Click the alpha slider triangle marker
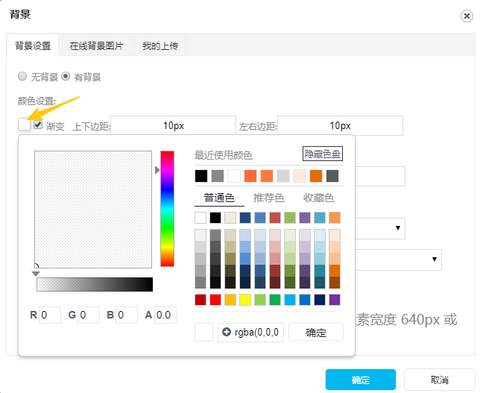The height and width of the screenshot is (393, 480). tap(36, 274)
